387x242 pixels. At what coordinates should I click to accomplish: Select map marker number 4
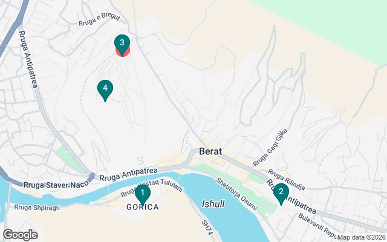coord(105,90)
